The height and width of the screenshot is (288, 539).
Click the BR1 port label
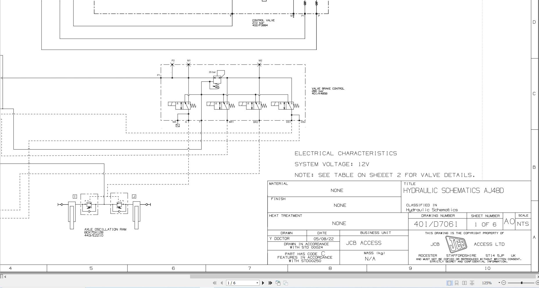[231, 122]
